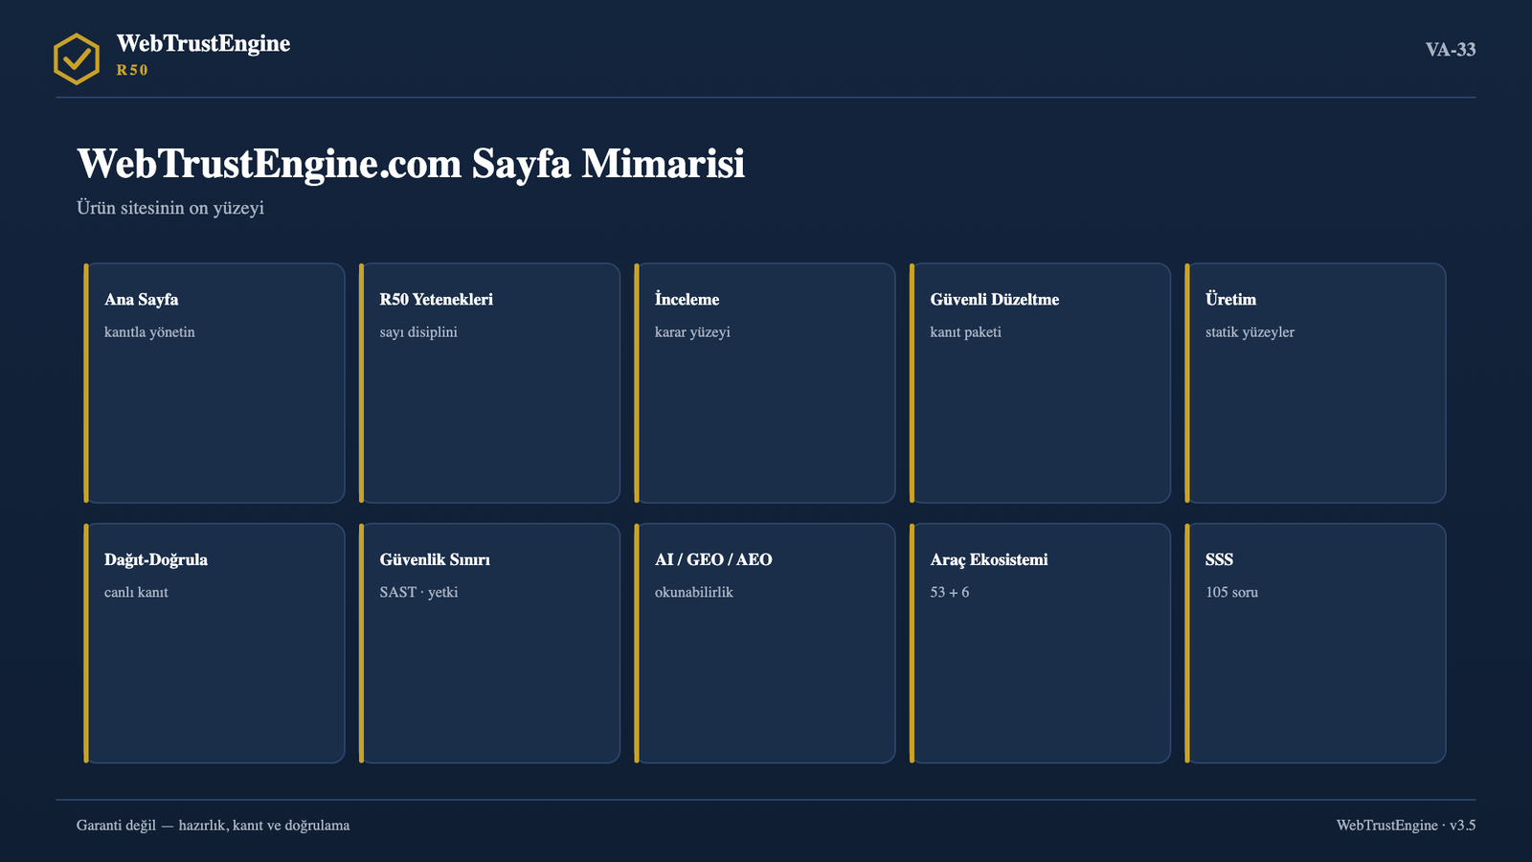Click 'SAST · yetki' description text

[x=418, y=593]
